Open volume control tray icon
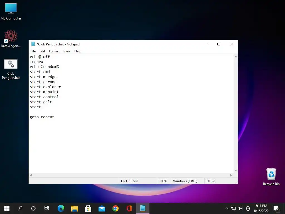Screen dimensions: 285x214 pyautogui.click(x=240, y=208)
